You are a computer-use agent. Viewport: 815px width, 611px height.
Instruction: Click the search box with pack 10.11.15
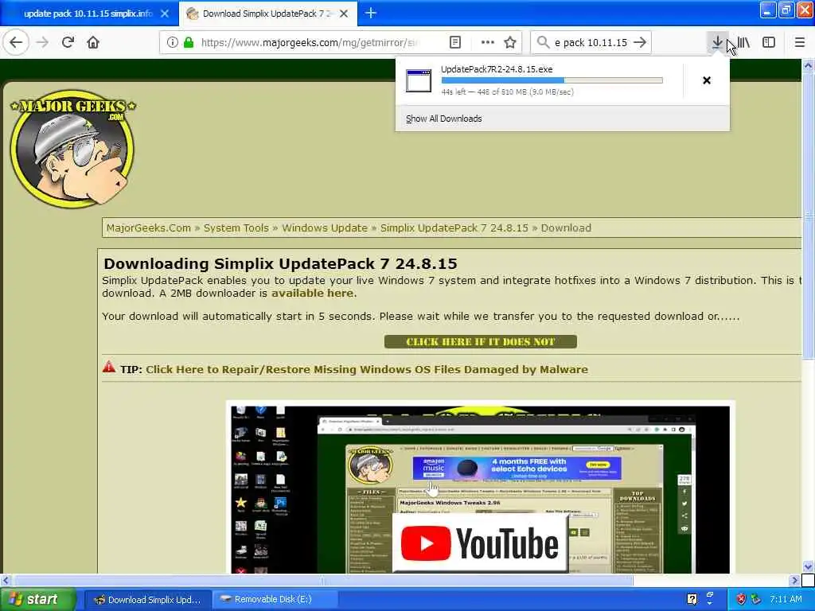click(x=591, y=42)
